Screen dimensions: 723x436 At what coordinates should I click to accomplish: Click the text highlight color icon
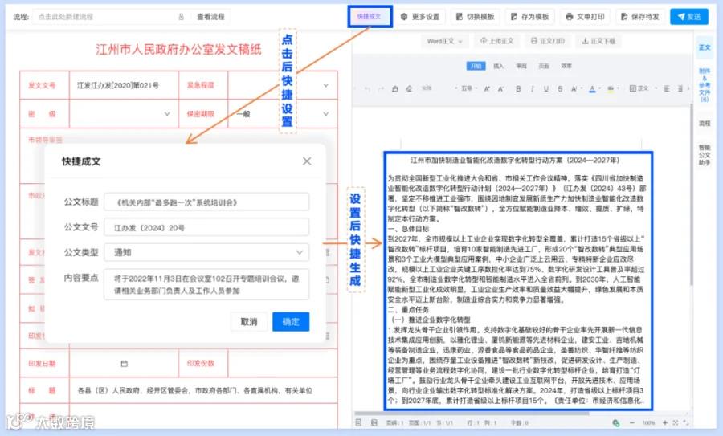[611, 89]
